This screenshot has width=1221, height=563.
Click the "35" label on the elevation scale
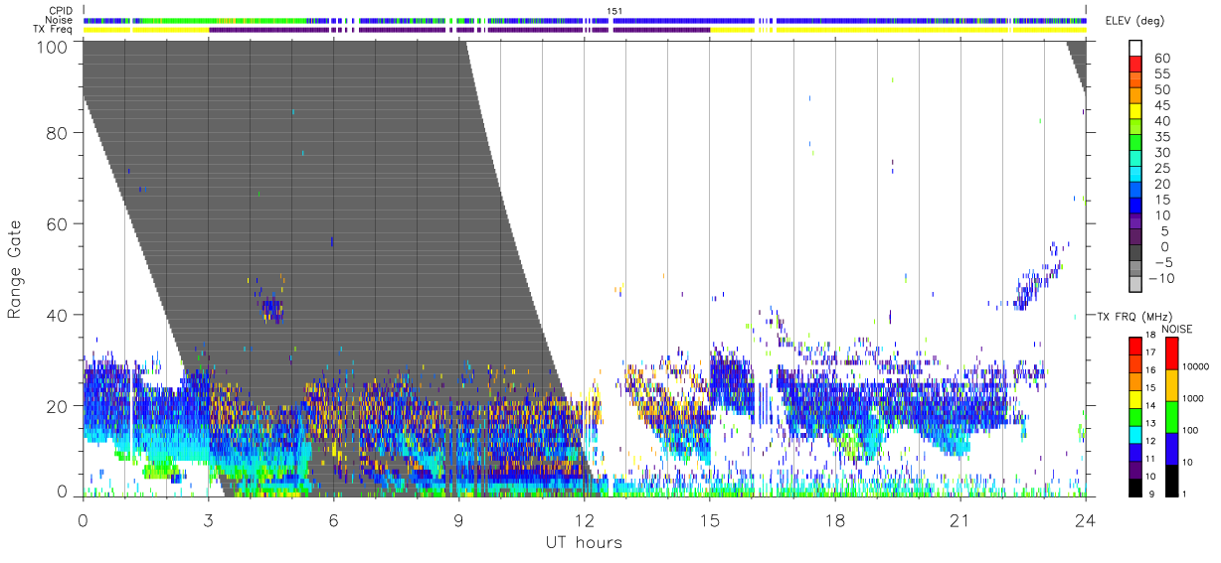tap(1161, 137)
